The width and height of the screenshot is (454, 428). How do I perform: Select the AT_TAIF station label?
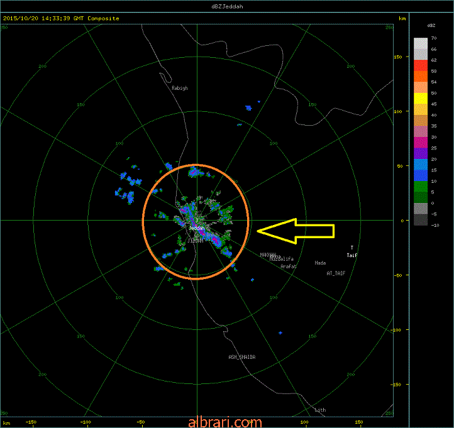pos(336,273)
